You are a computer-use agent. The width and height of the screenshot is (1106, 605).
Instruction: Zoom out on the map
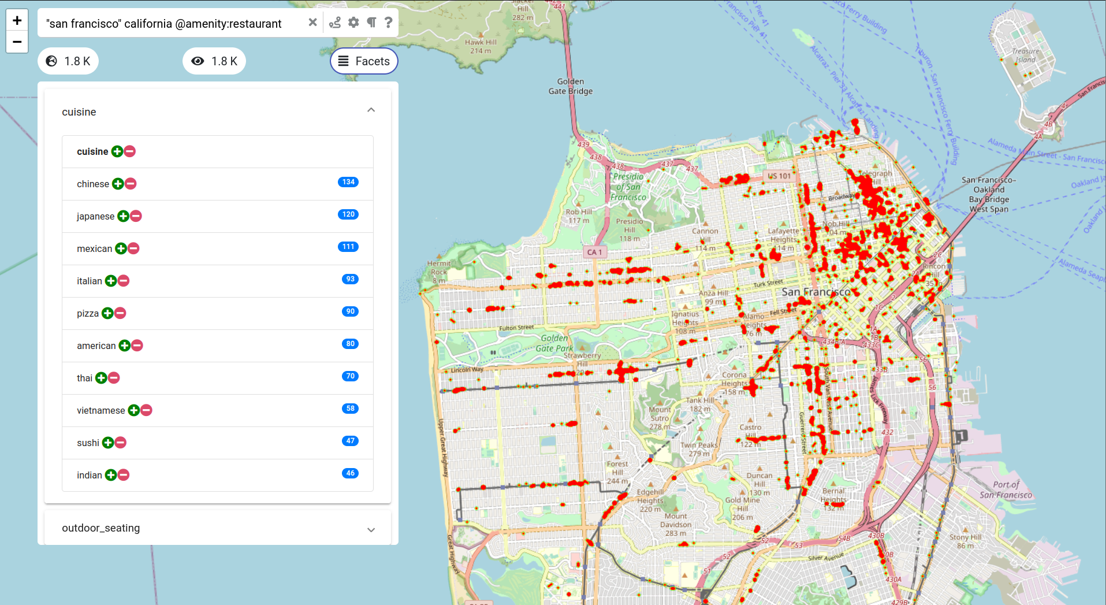[17, 42]
